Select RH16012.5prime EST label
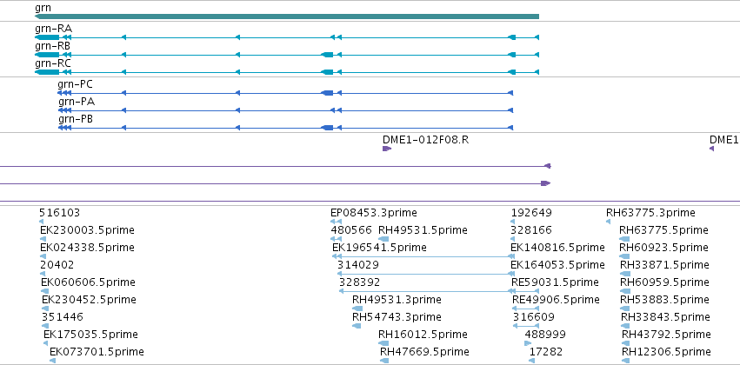Screen dimensions: 740x365 423,335
